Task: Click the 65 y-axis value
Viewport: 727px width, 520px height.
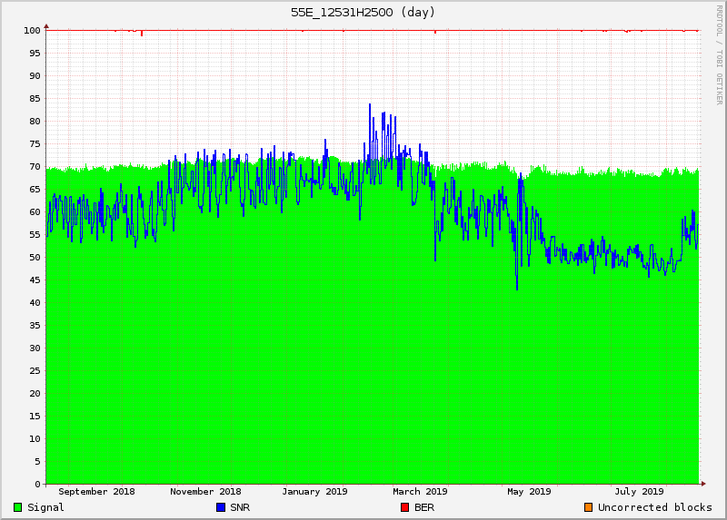Action: tap(35, 190)
